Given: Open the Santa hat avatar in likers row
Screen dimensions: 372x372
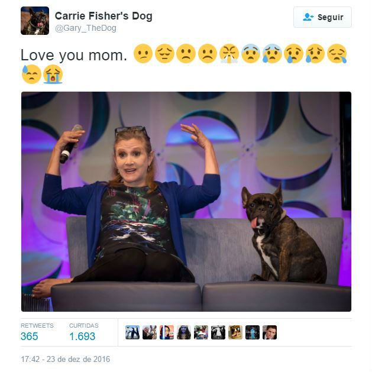Looking at the screenshot, I should (x=201, y=332).
